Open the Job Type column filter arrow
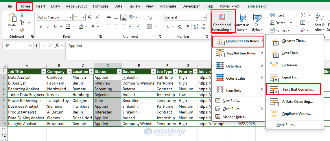 coord(175,72)
